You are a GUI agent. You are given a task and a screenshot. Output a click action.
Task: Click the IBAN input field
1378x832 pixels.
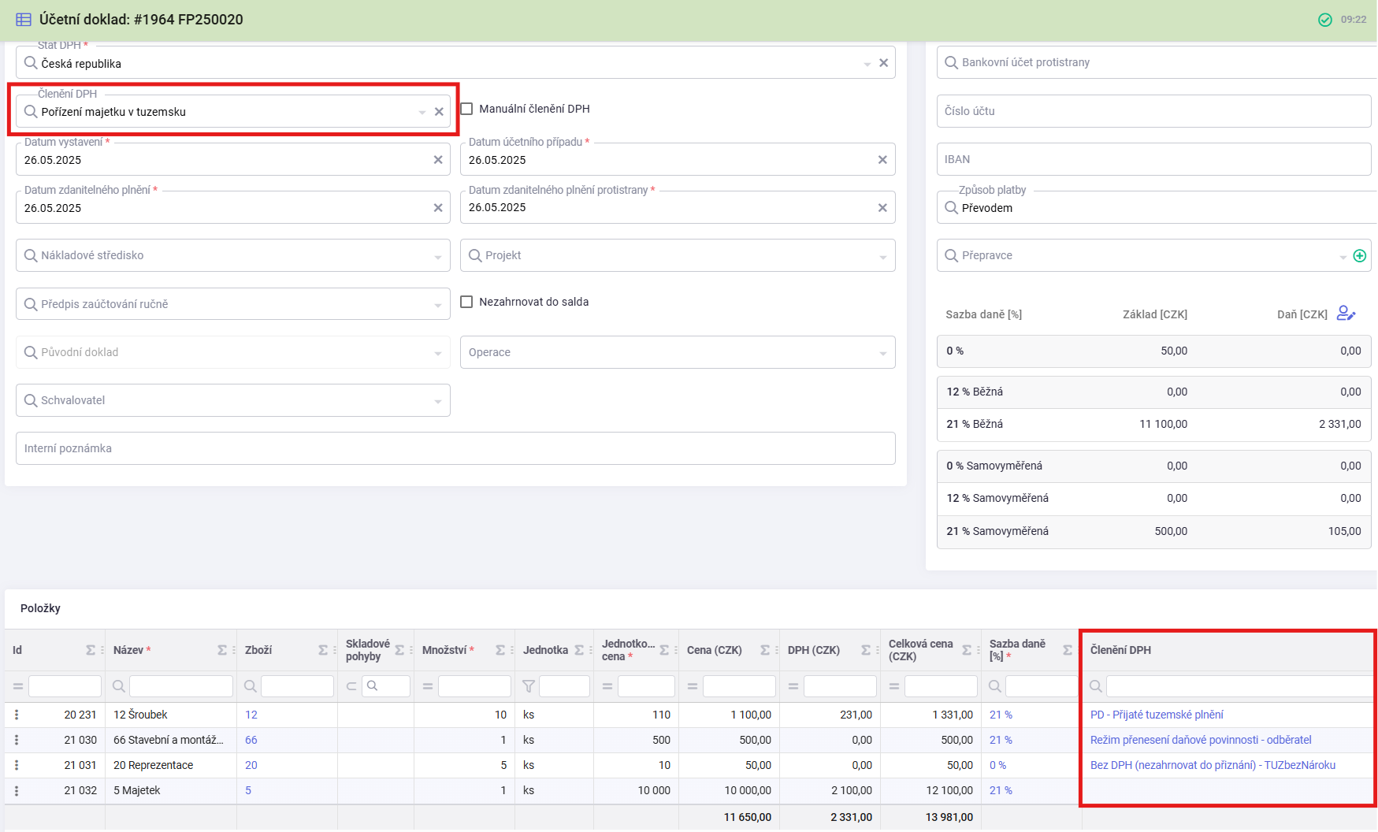[1154, 159]
